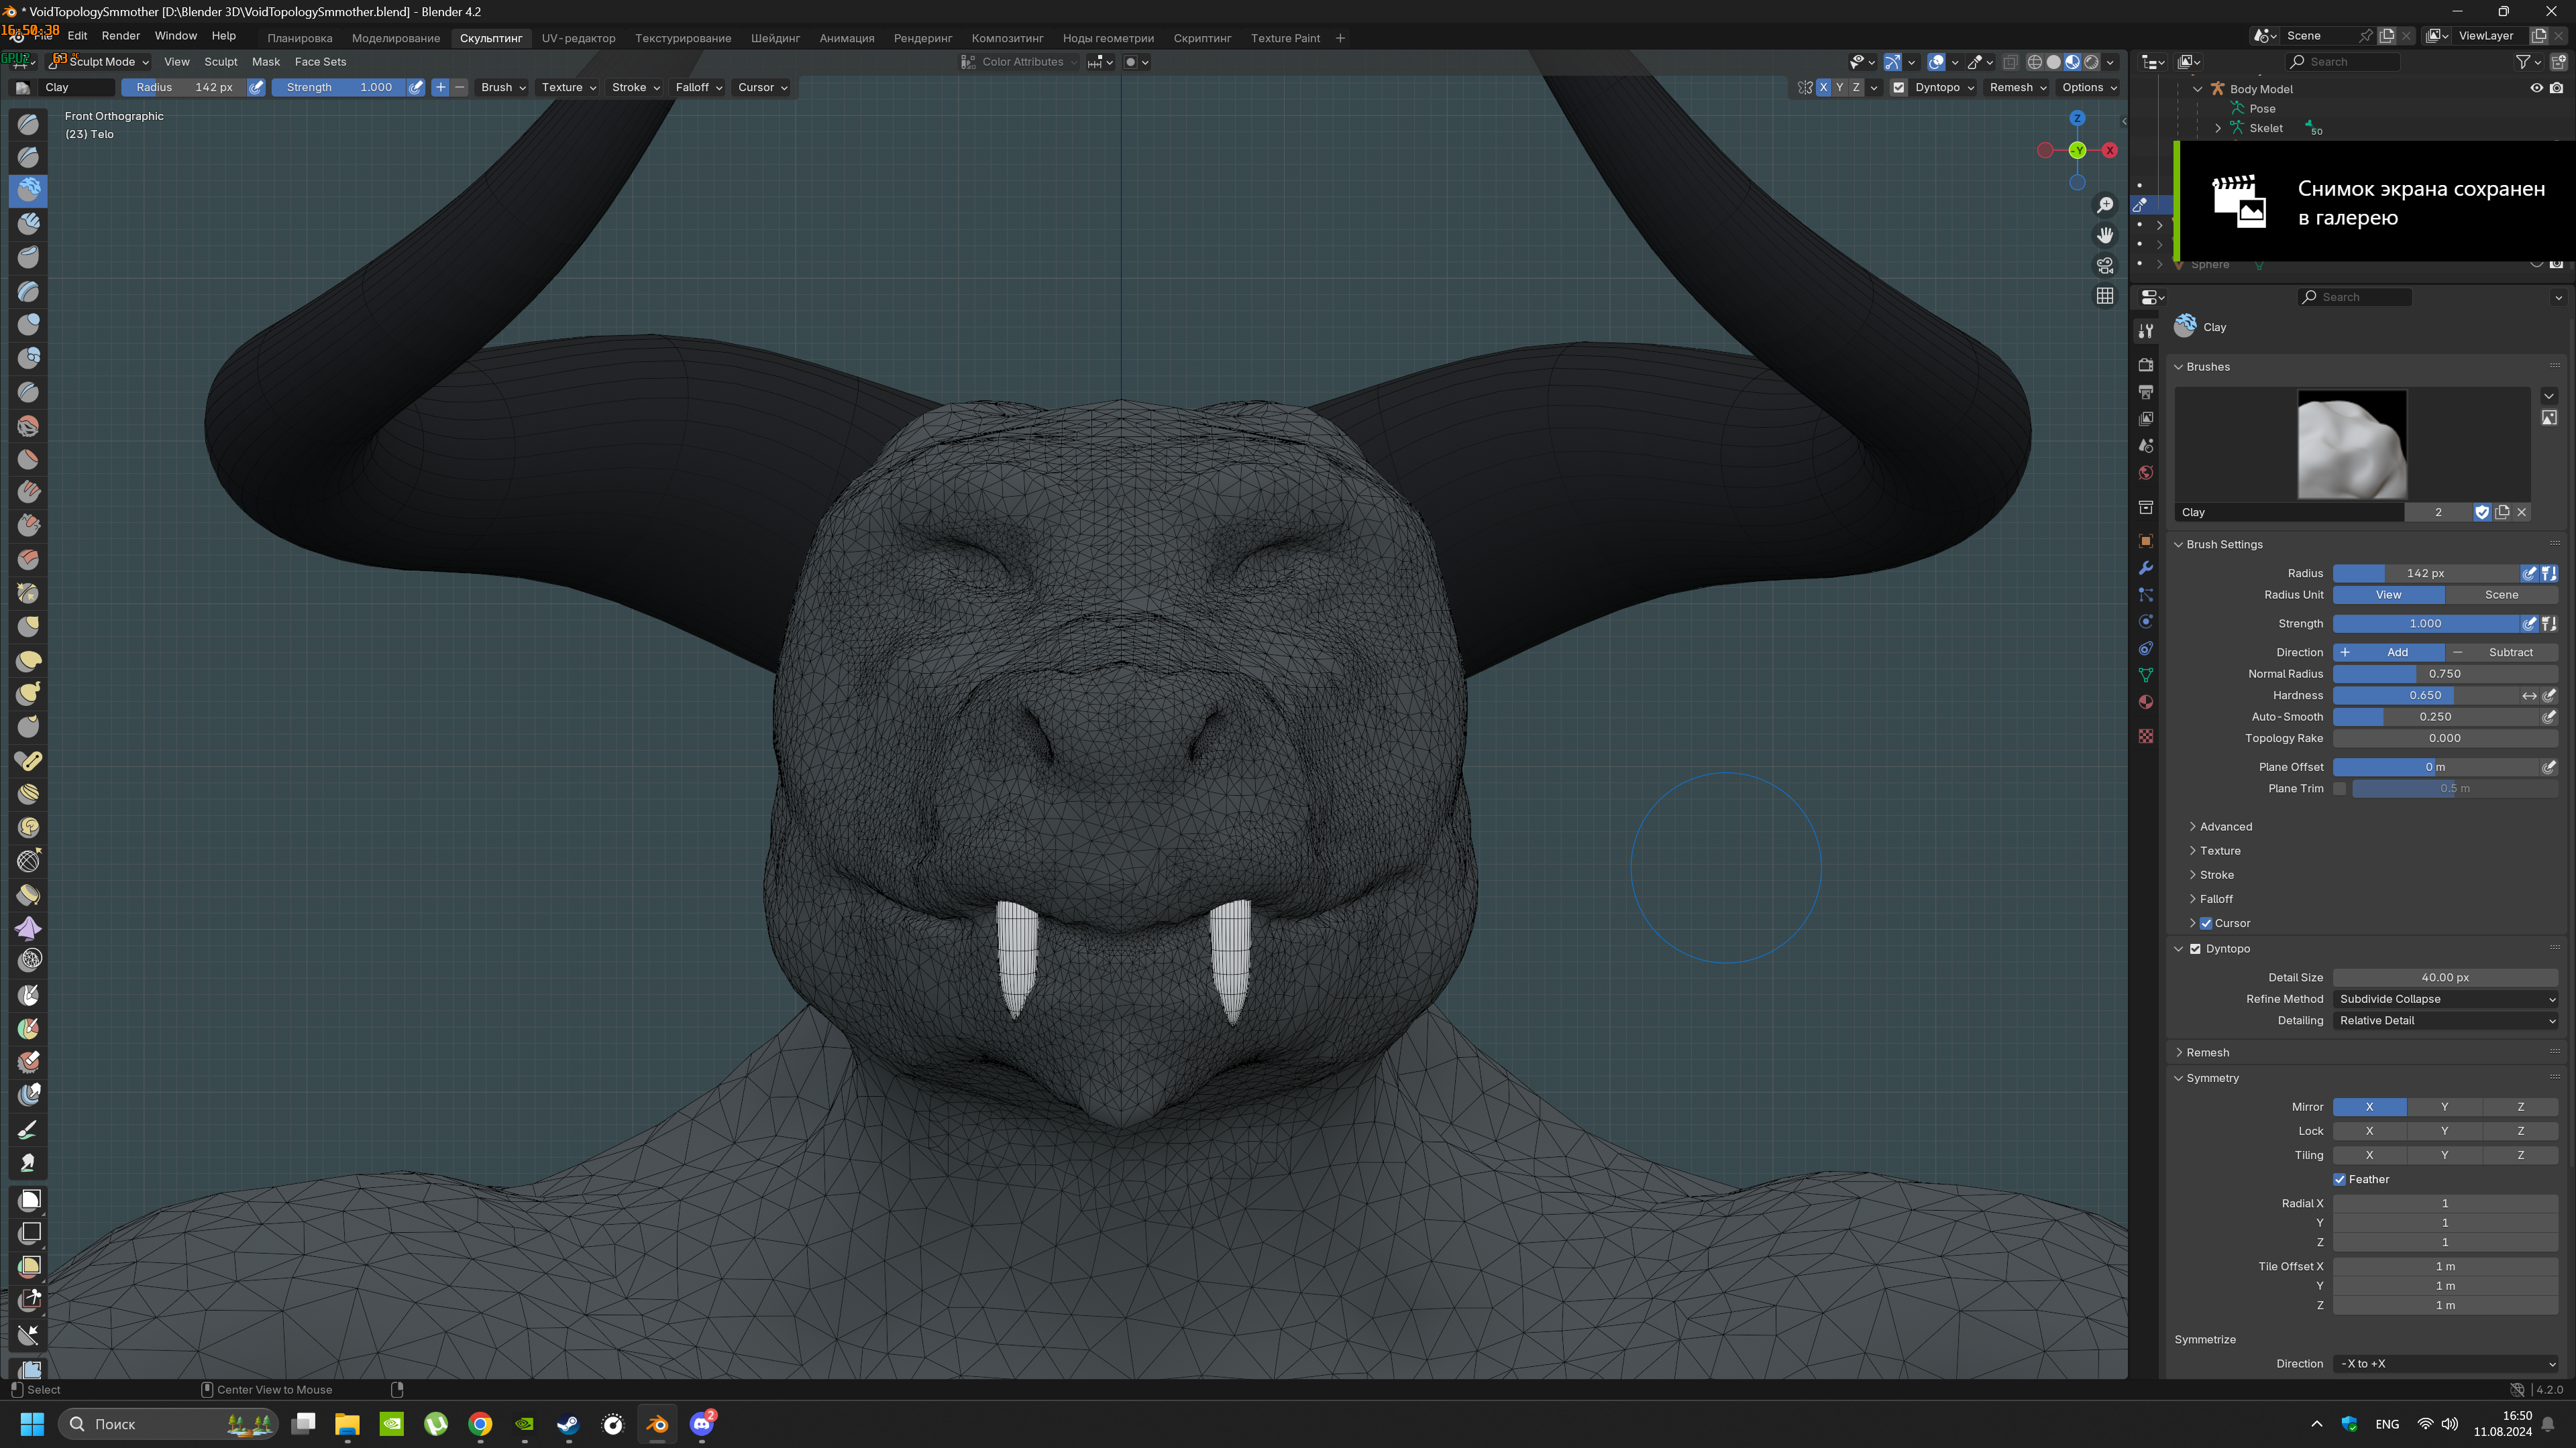Set Radius Unit to Scene
This screenshot has height=1448, width=2576.
click(2501, 595)
